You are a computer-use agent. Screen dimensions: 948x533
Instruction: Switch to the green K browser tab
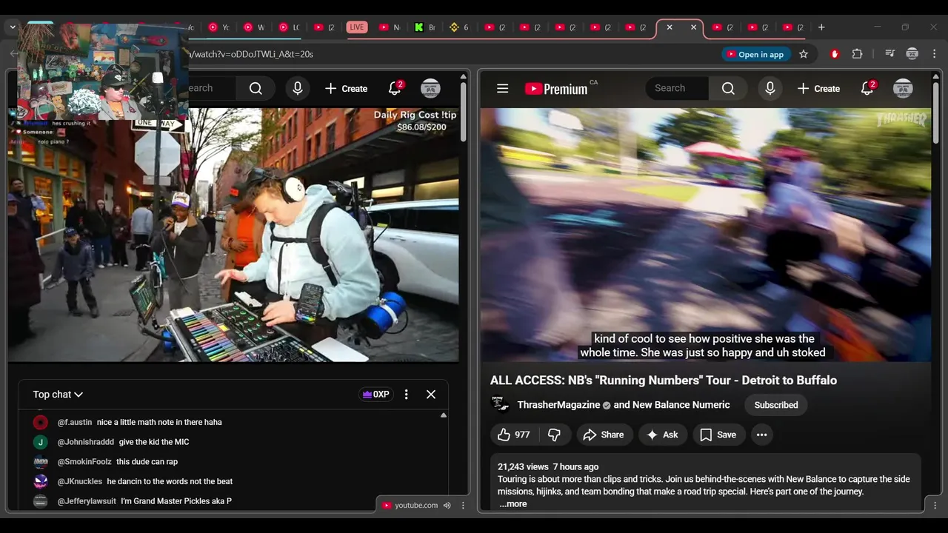point(424,27)
